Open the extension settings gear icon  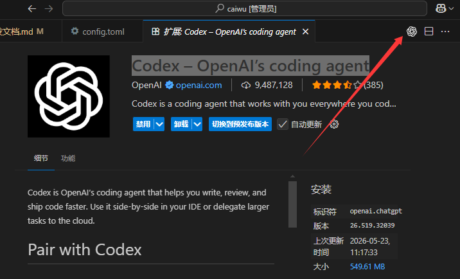[x=334, y=124]
